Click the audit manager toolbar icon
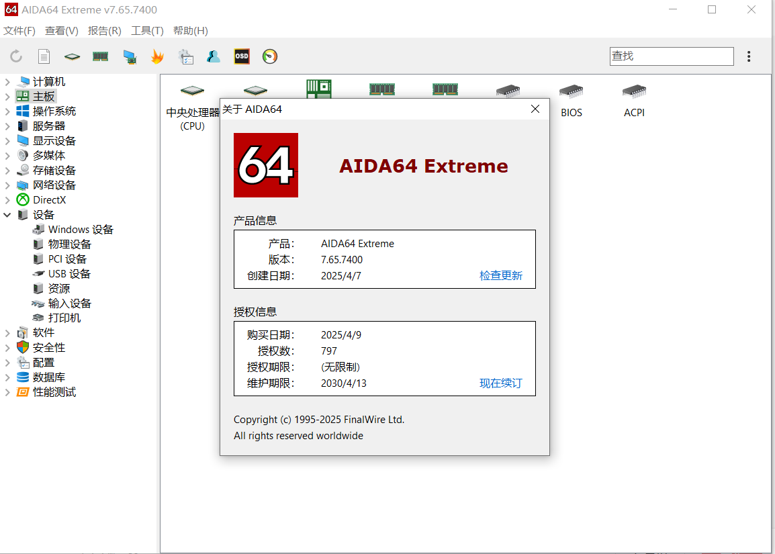 click(x=186, y=56)
